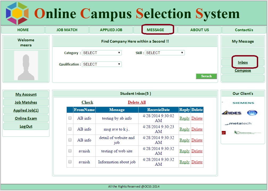The width and height of the screenshot is (268, 191).
Task: Open the MESSAGE menu item
Action: pos(156,30)
